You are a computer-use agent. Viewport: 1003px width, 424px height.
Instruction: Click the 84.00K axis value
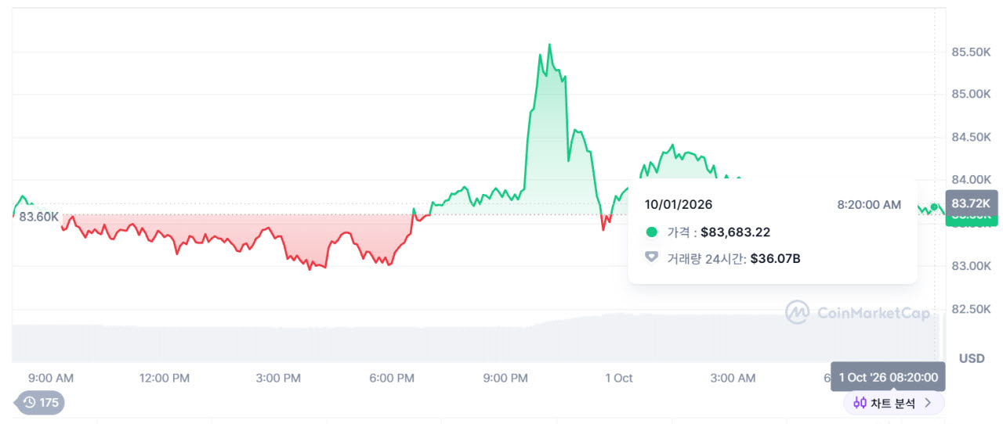click(x=971, y=180)
